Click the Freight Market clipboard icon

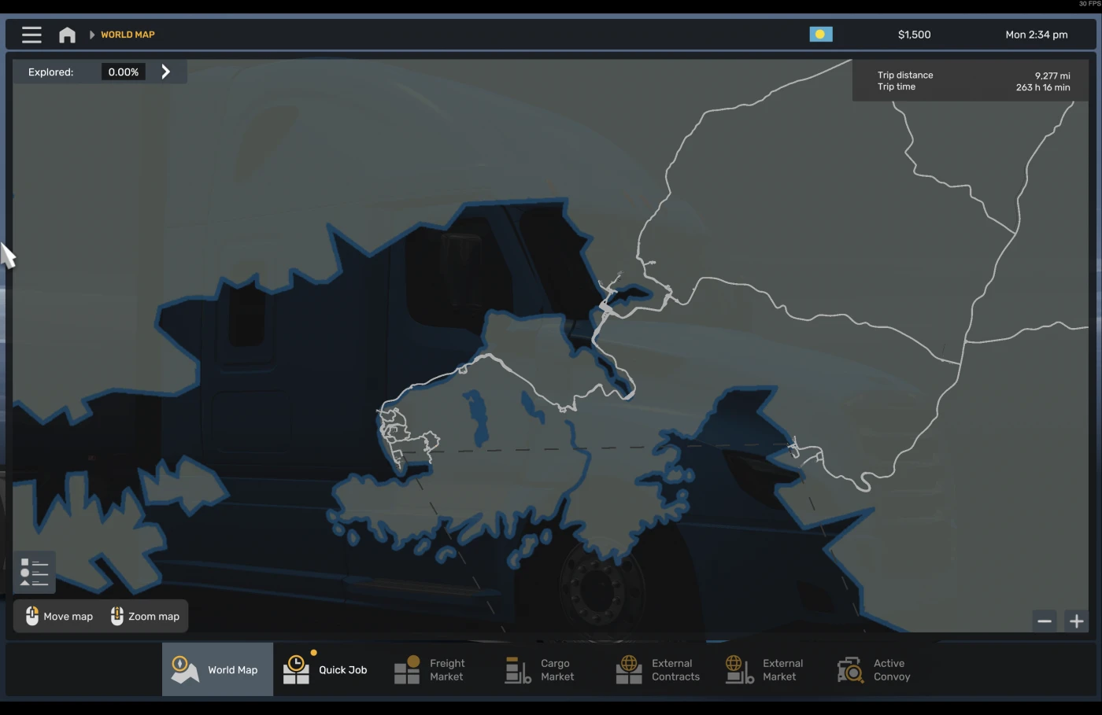[408, 669]
